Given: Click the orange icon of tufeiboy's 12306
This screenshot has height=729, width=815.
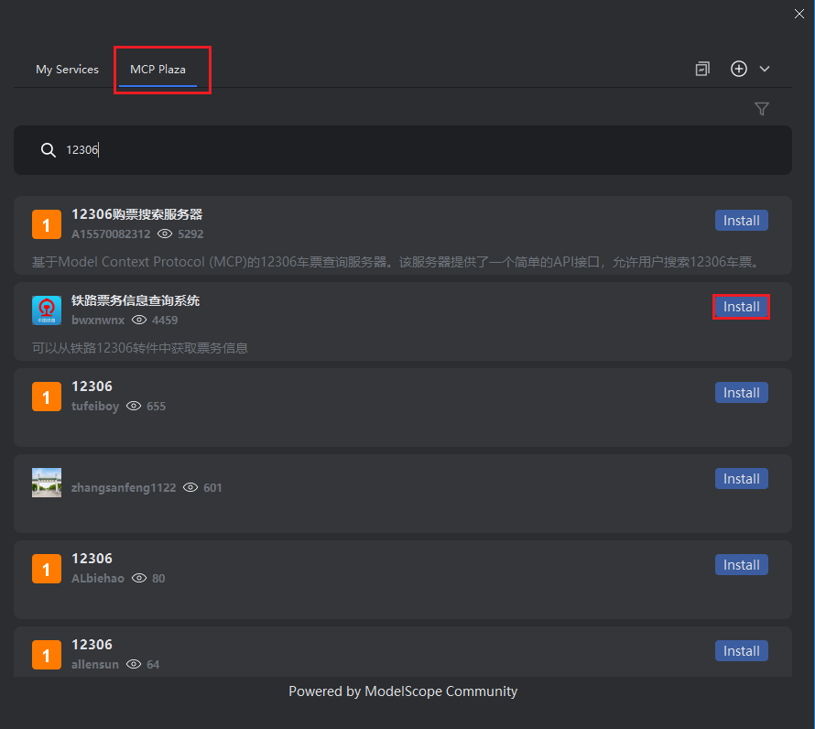Looking at the screenshot, I should [47, 397].
